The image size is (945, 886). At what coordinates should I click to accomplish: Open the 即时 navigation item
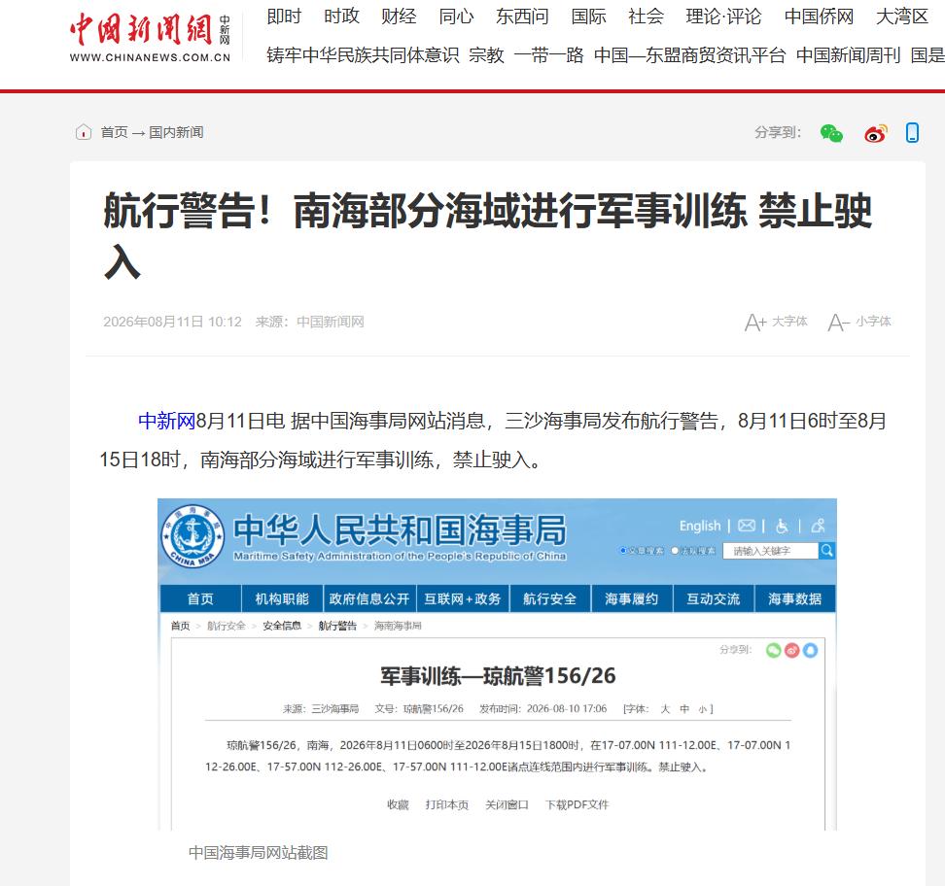pyautogui.click(x=284, y=17)
